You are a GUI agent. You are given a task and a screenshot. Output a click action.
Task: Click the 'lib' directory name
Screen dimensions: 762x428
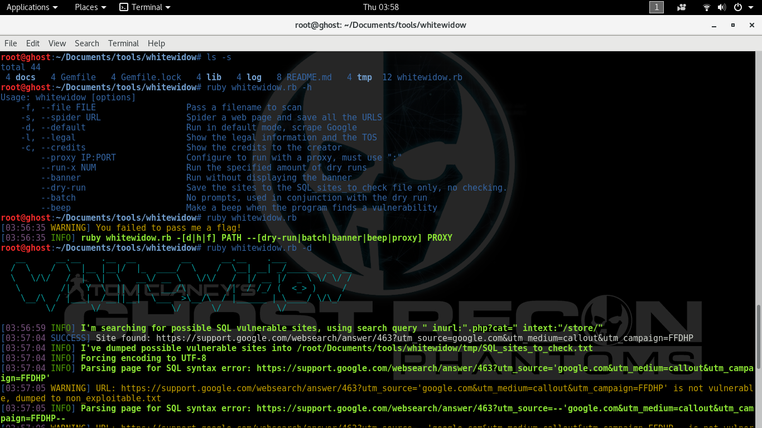click(x=214, y=77)
